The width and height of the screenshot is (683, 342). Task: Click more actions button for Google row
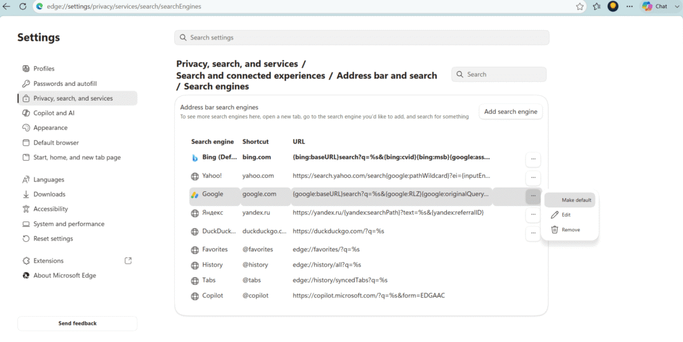(x=533, y=196)
